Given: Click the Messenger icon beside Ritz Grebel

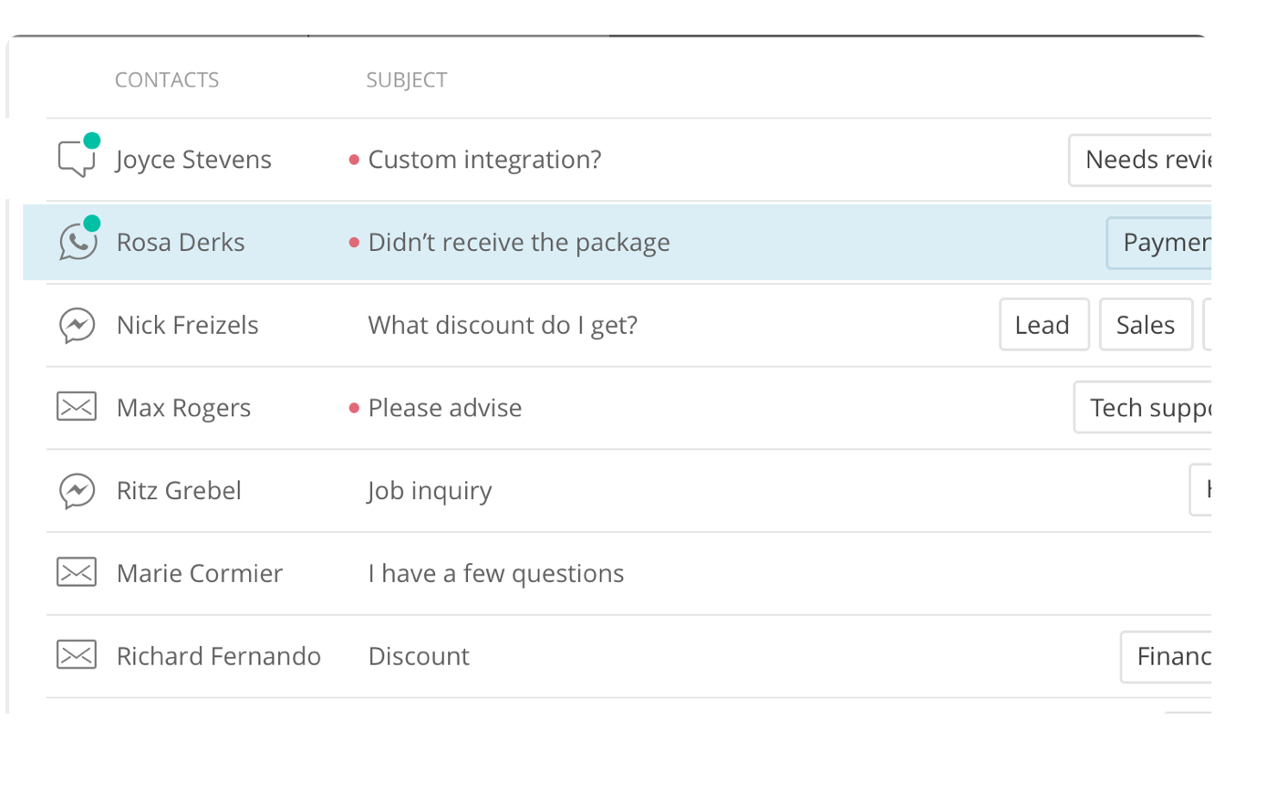Looking at the screenshot, I should point(78,491).
